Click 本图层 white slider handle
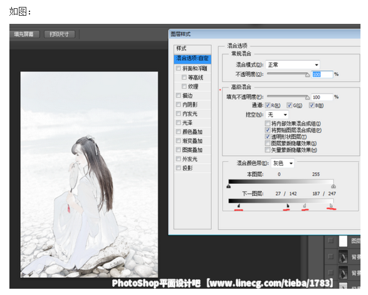The image size is (368, 295). [334, 186]
